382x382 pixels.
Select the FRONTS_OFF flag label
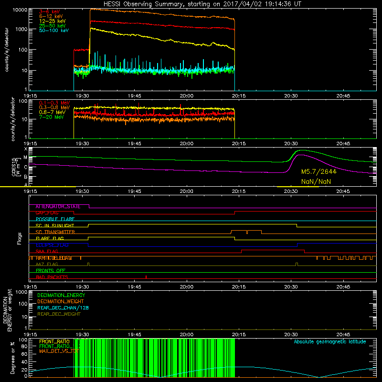(51, 271)
